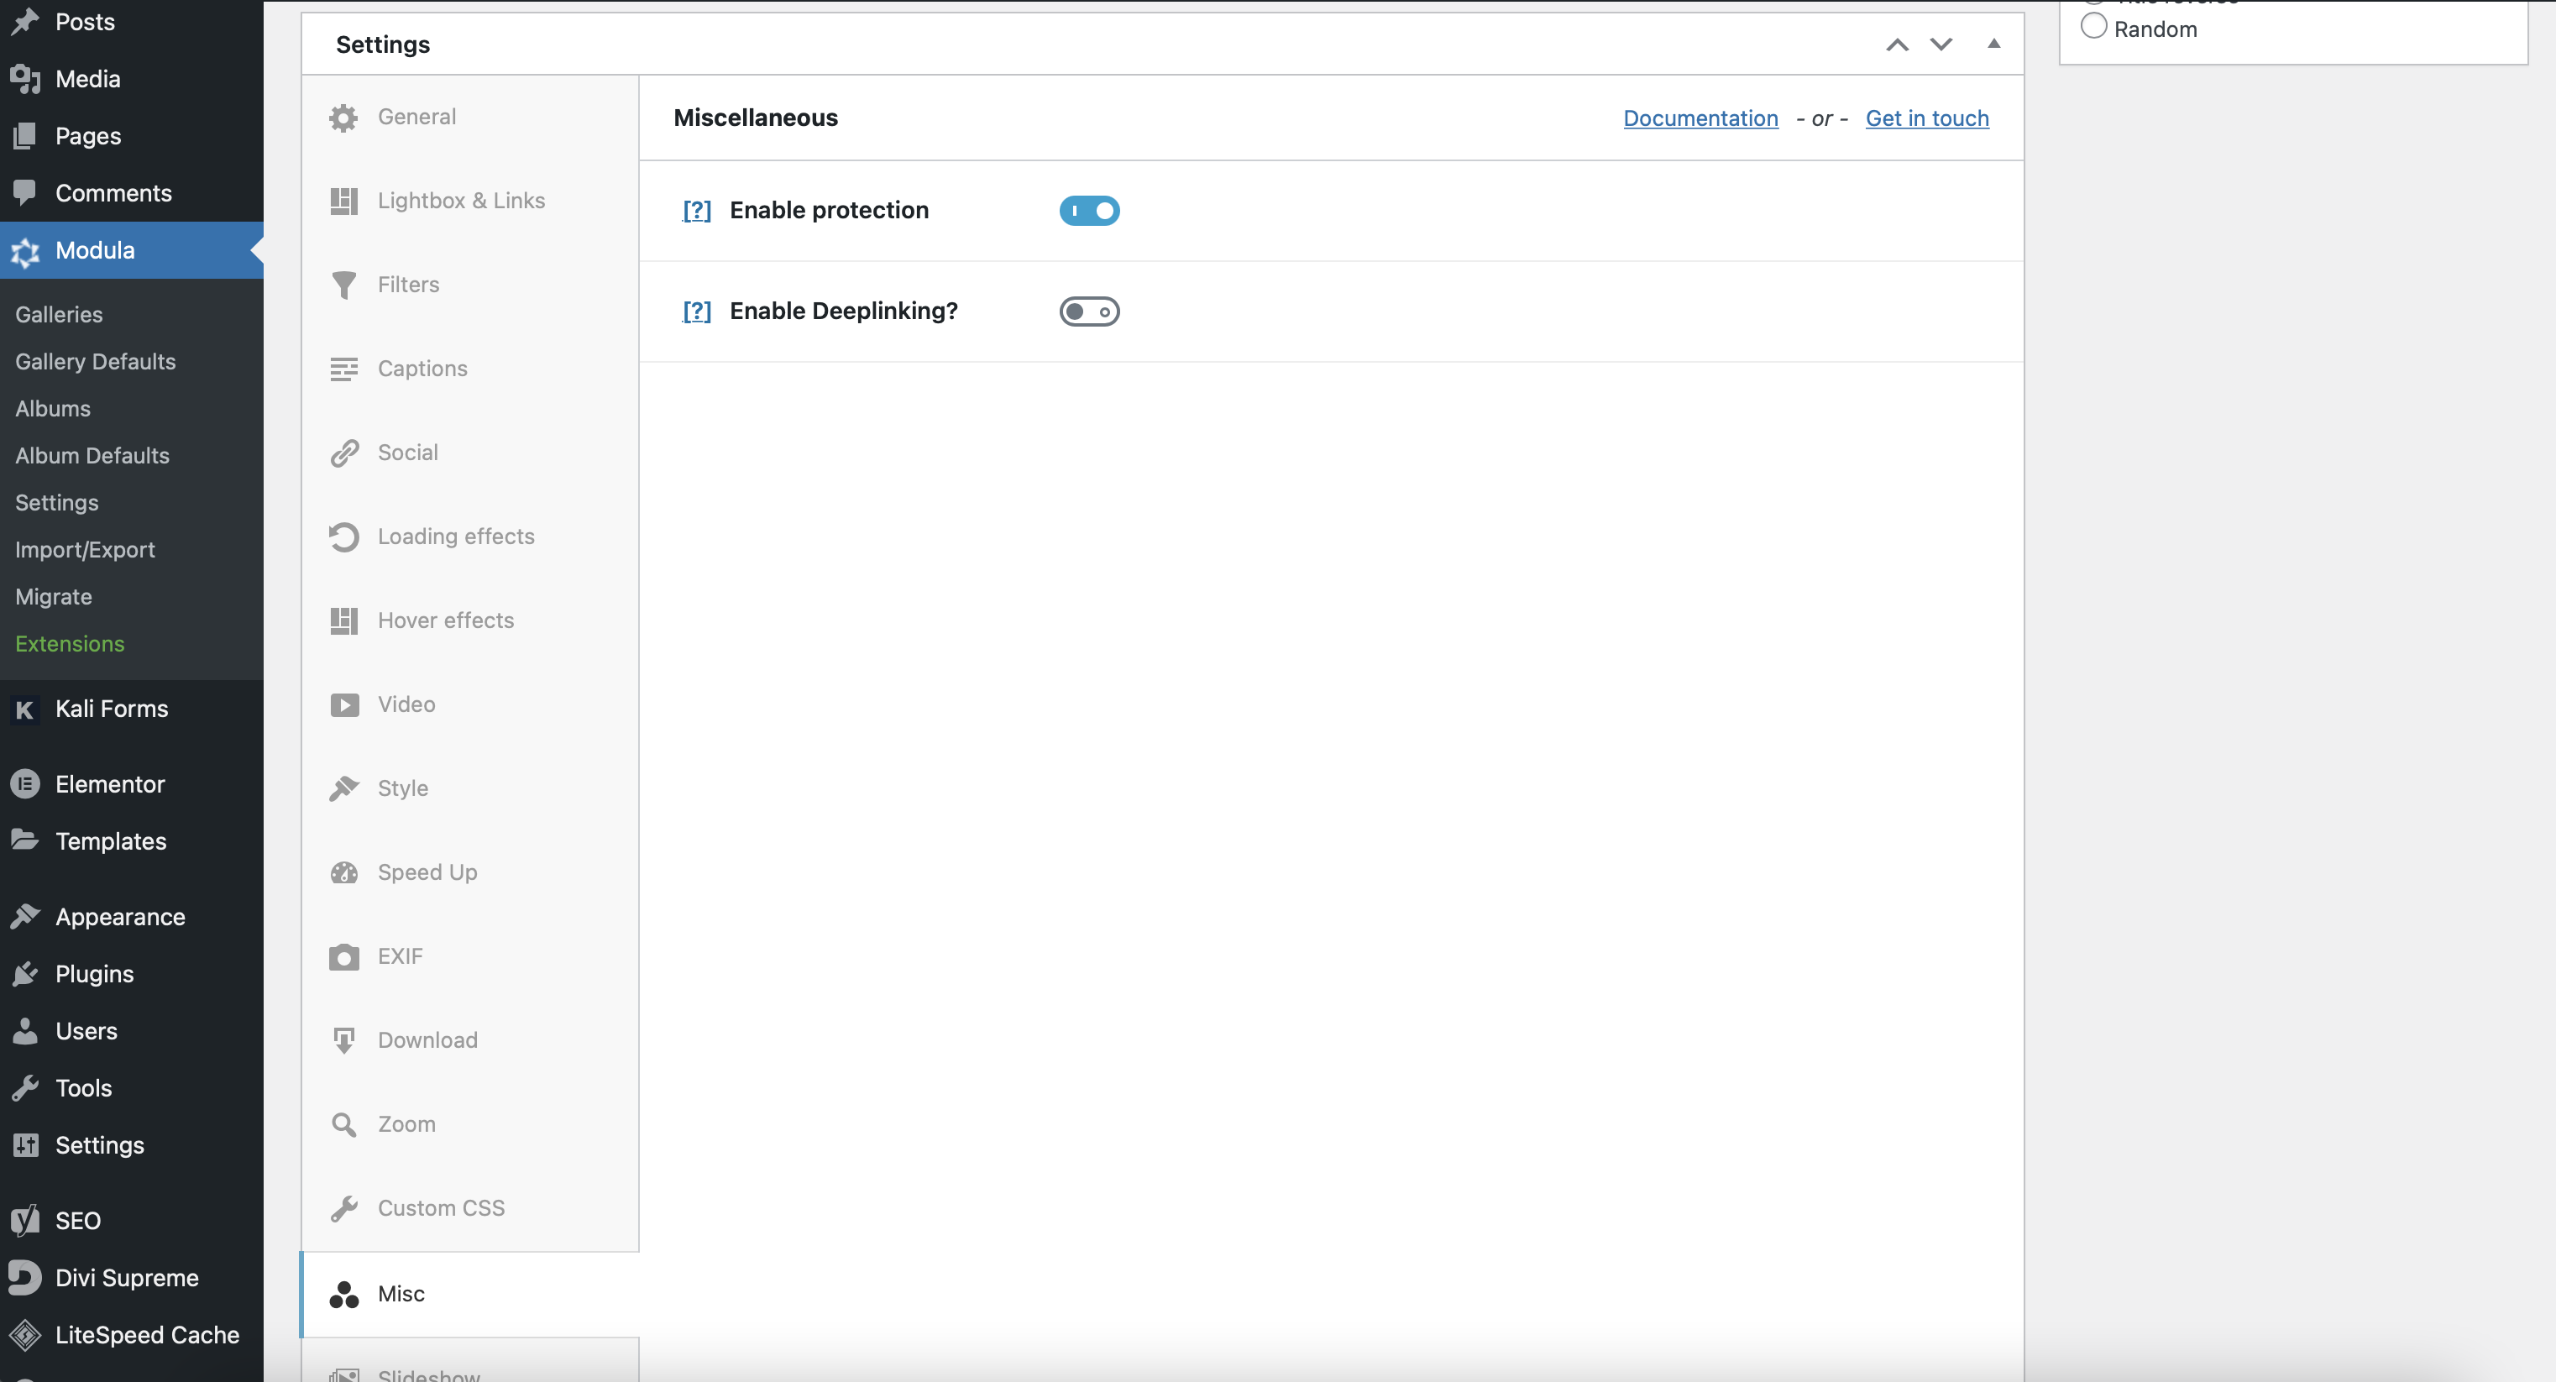Screen dimensions: 2556x1382
Task: Open Galleries from the sidebar menu
Action: (58, 313)
